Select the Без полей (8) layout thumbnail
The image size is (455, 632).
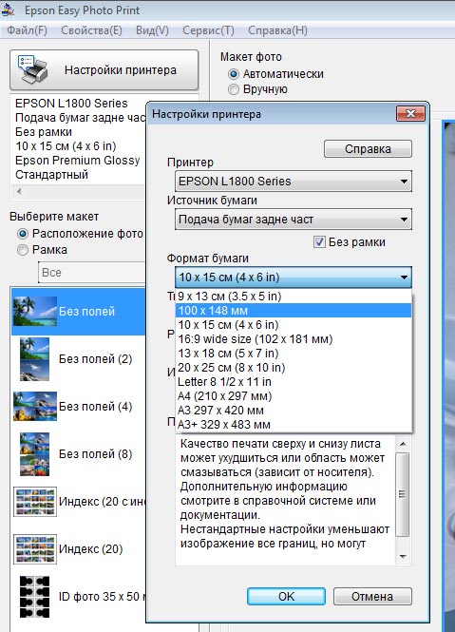pyautogui.click(x=35, y=454)
